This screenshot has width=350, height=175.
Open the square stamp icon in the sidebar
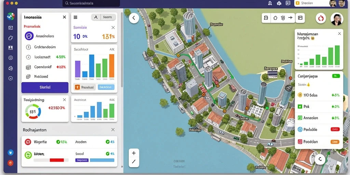[x=11, y=48]
